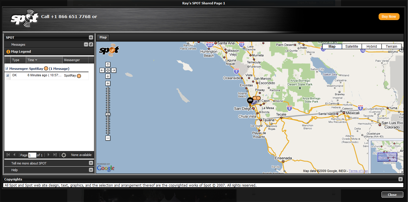Collapse the SPOT side panel
The image size is (408, 202).
click(91, 38)
